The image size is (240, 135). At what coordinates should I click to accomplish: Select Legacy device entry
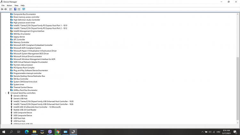(19, 37)
